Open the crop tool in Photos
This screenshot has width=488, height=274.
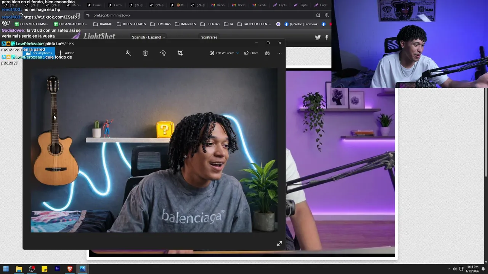[180, 53]
